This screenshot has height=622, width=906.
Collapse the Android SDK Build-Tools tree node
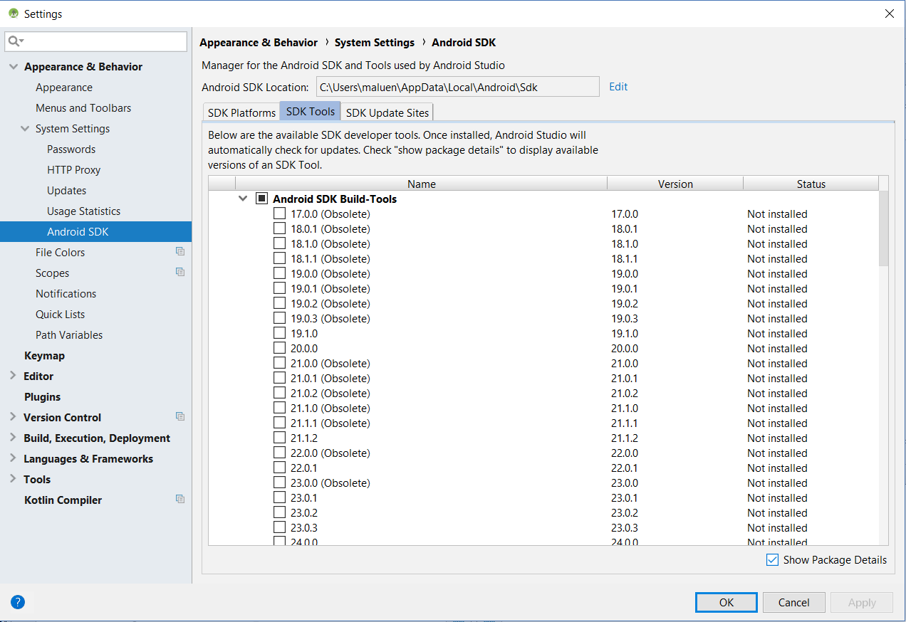click(x=243, y=199)
